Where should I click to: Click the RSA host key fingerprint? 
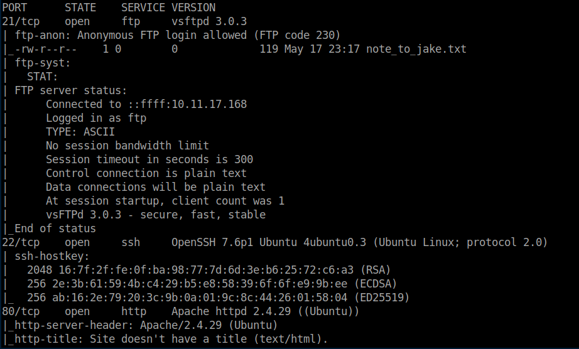206,270
